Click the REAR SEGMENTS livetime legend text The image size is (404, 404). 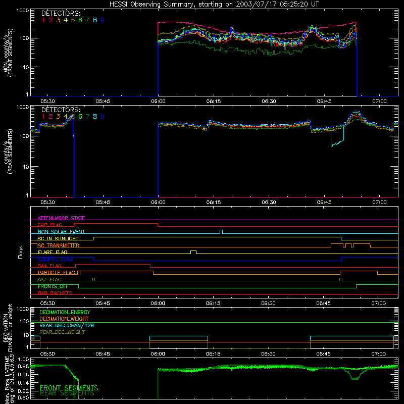click(67, 393)
